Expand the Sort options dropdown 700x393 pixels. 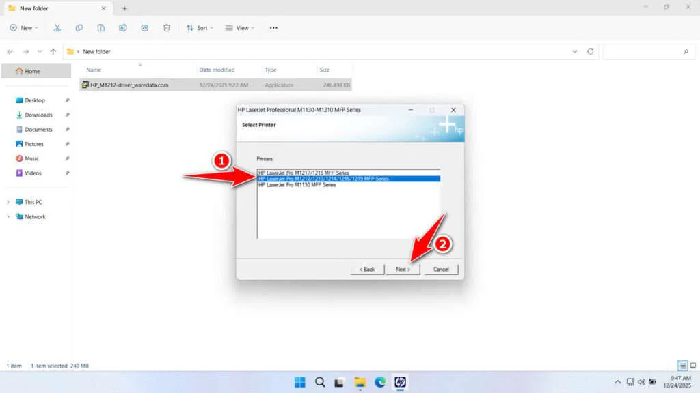pos(200,28)
